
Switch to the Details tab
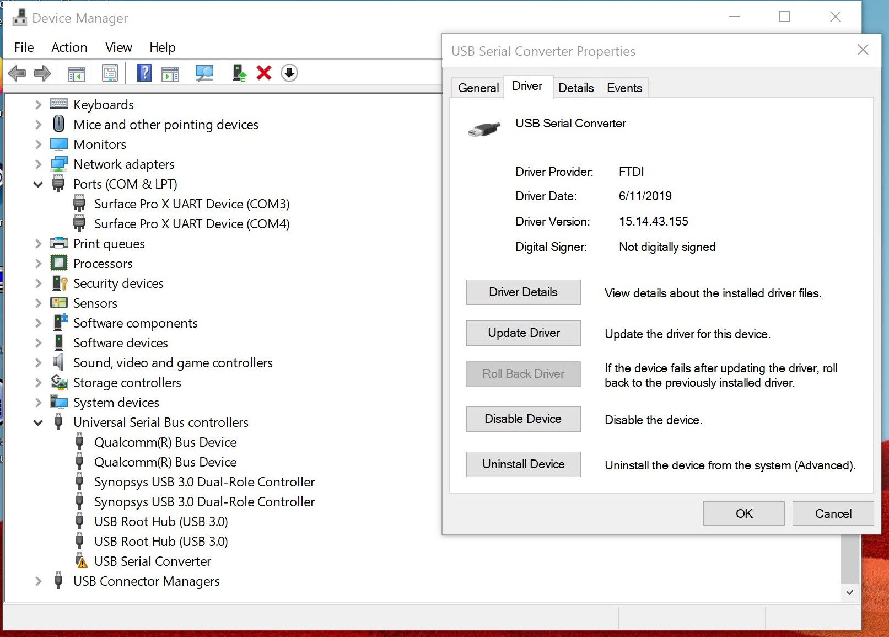click(x=576, y=88)
